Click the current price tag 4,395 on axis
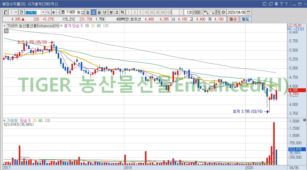The height and width of the screenshot is (170, 307). tap(297, 90)
